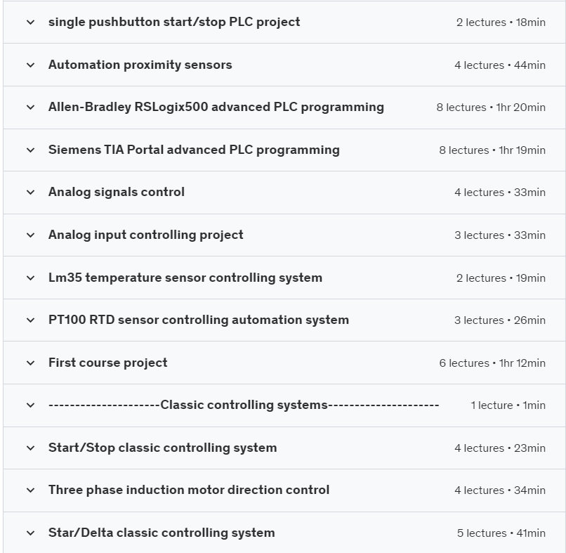Click '4 lectures • 44min' for Automation proximity sensors
This screenshot has width=566, height=553.
coord(499,65)
